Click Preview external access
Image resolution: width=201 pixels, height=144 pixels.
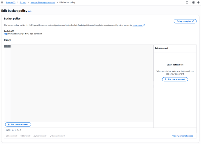pyautogui.click(x=182, y=136)
